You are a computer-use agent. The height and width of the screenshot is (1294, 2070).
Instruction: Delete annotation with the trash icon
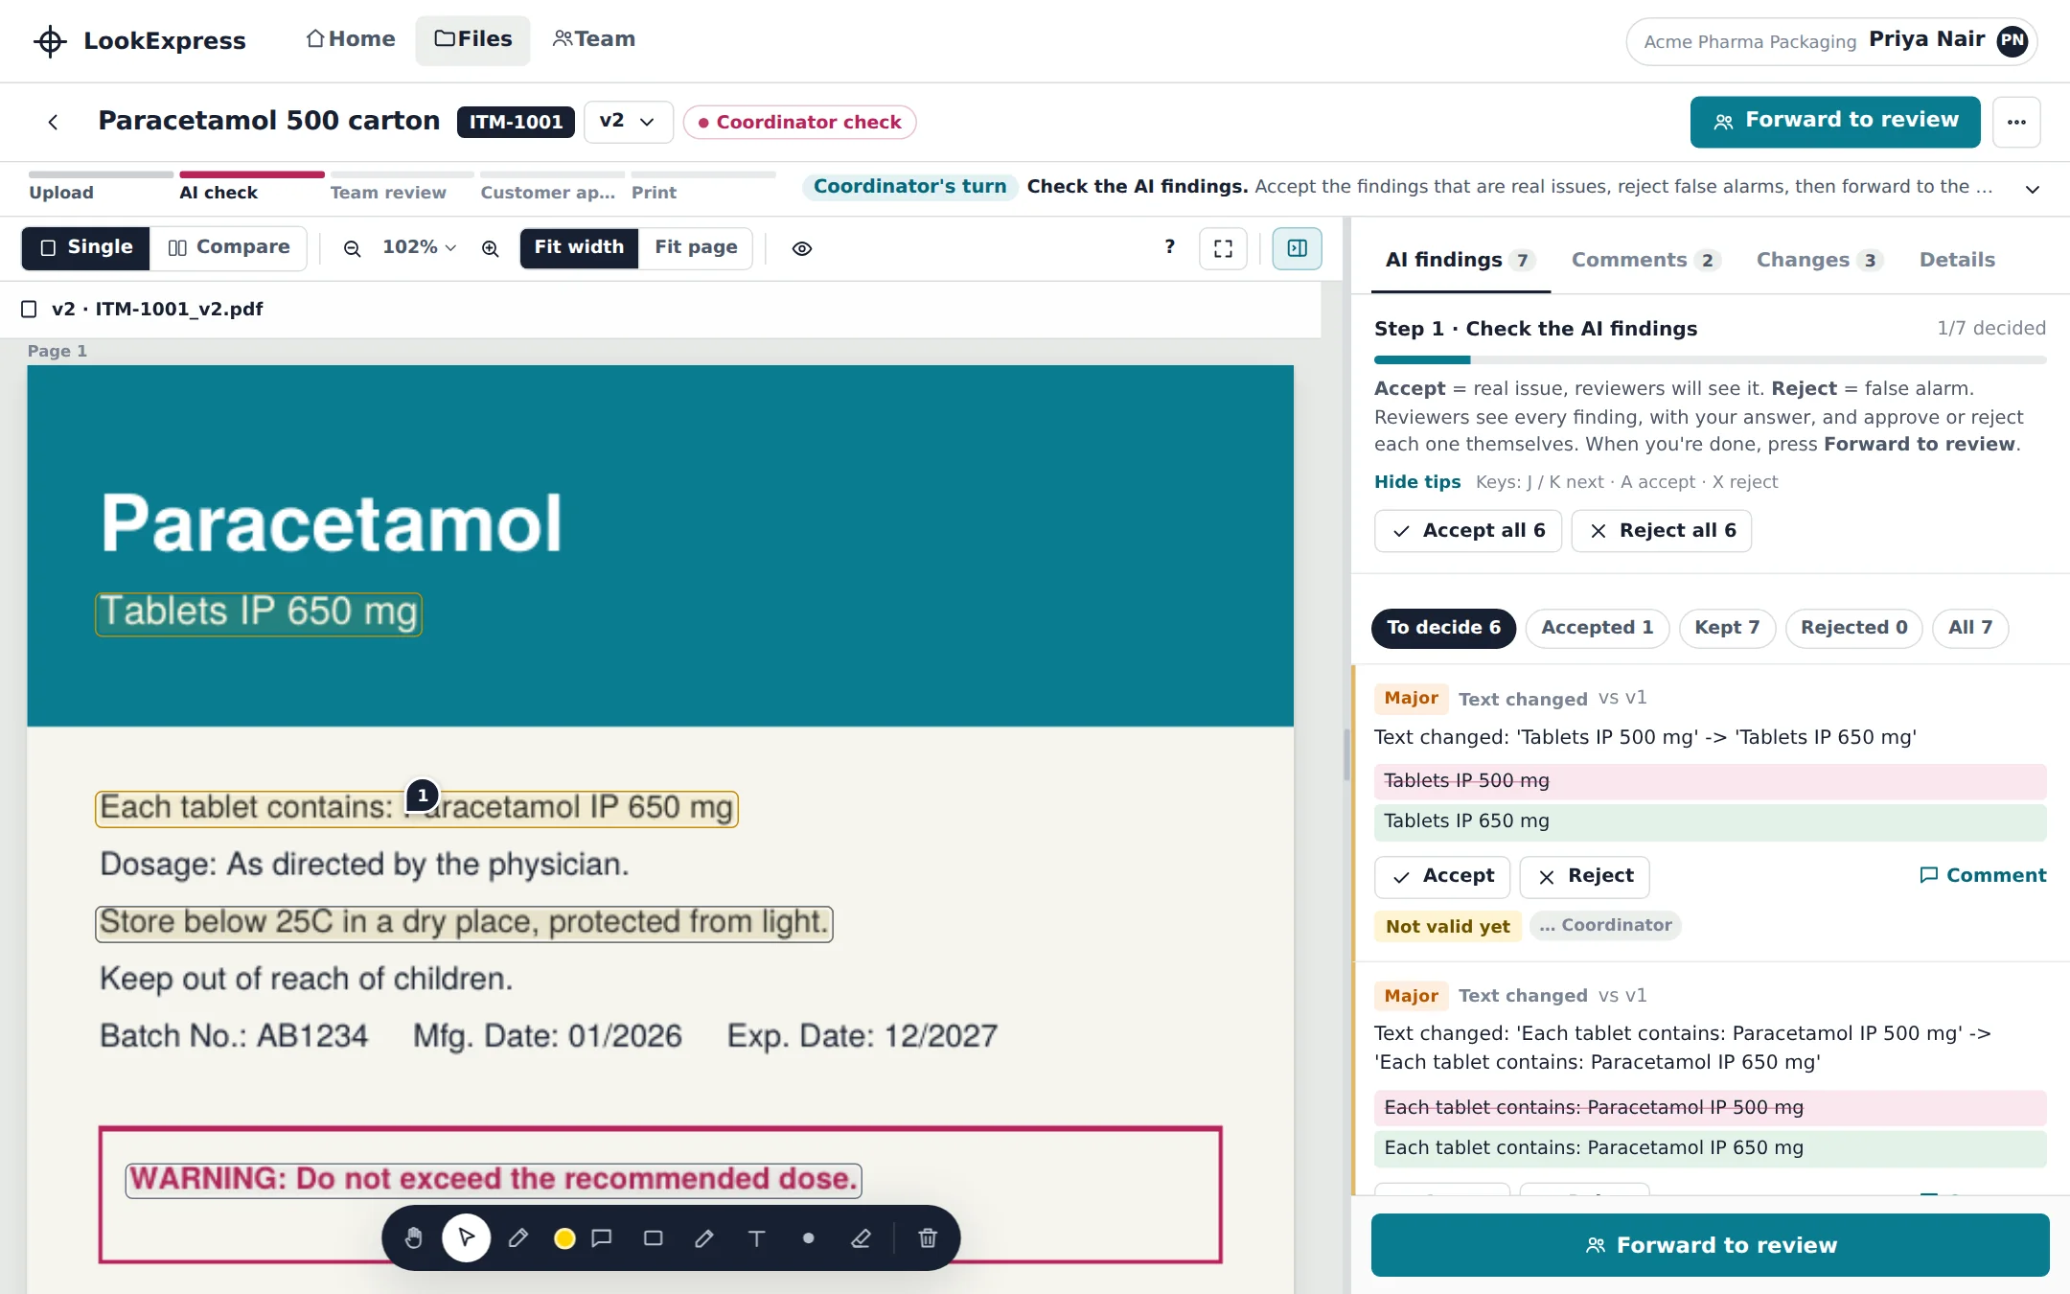(x=927, y=1237)
